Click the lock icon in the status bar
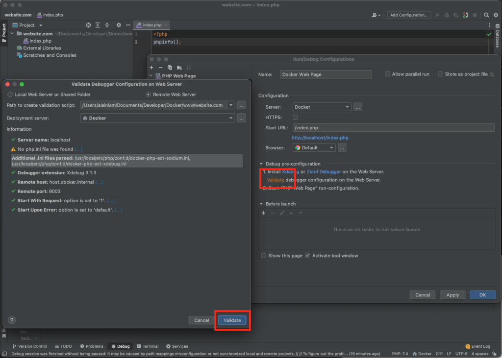This screenshot has height=358, width=502. [x=495, y=354]
